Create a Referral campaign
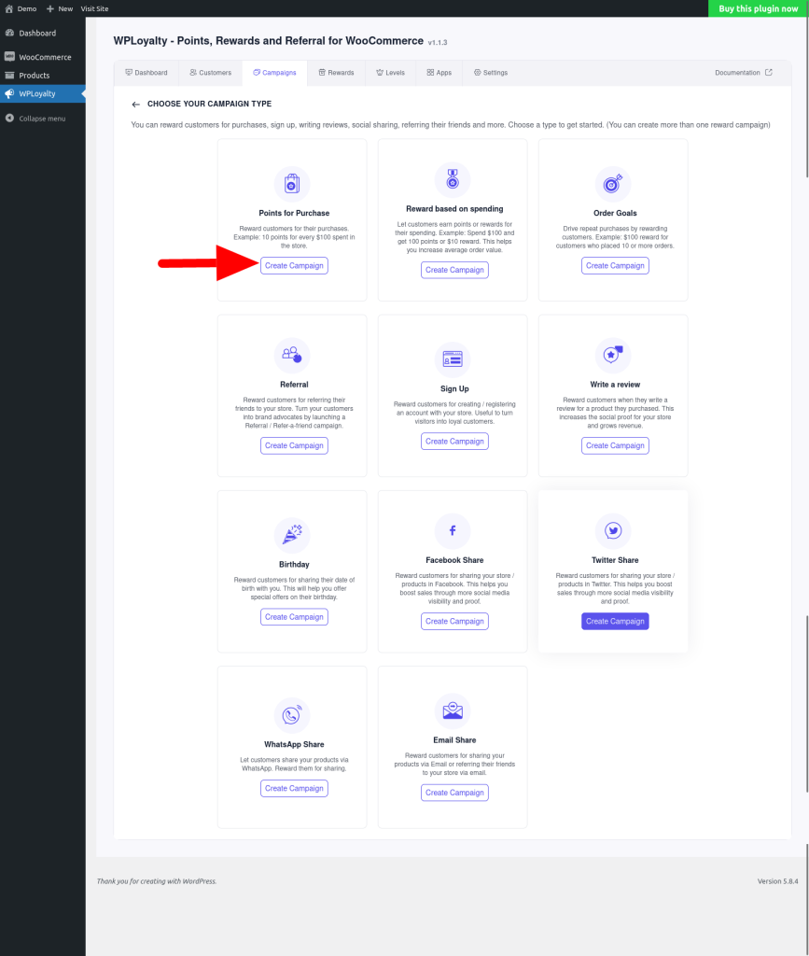 click(294, 445)
